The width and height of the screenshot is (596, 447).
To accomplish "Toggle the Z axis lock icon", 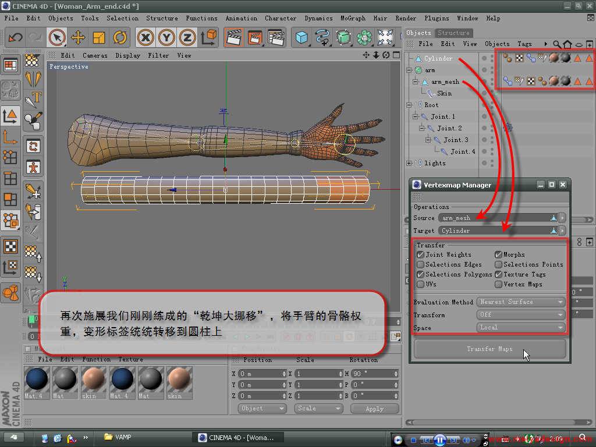I will tap(187, 38).
